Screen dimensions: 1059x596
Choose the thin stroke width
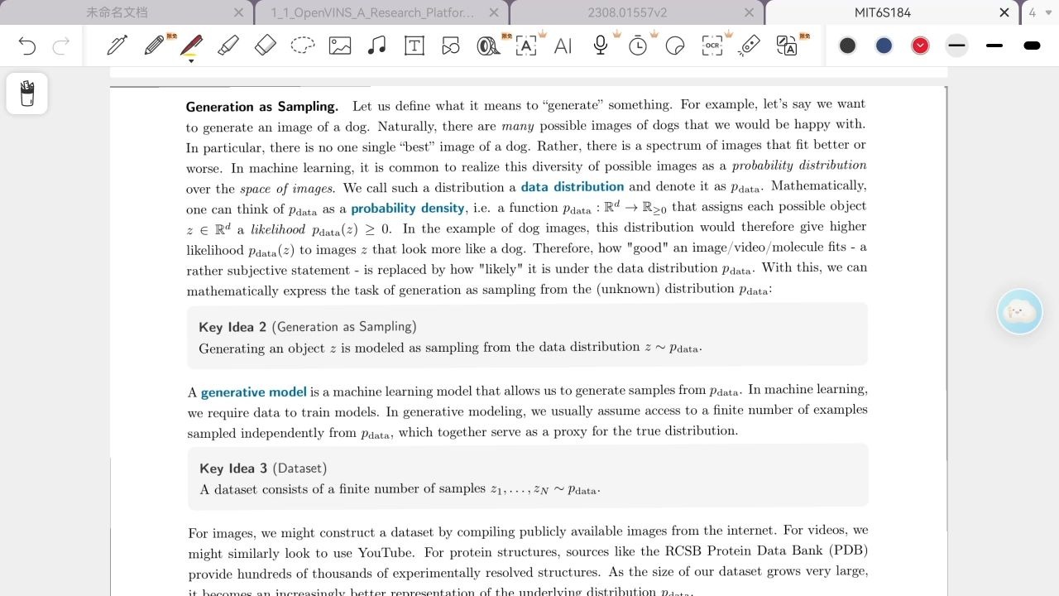coord(957,46)
